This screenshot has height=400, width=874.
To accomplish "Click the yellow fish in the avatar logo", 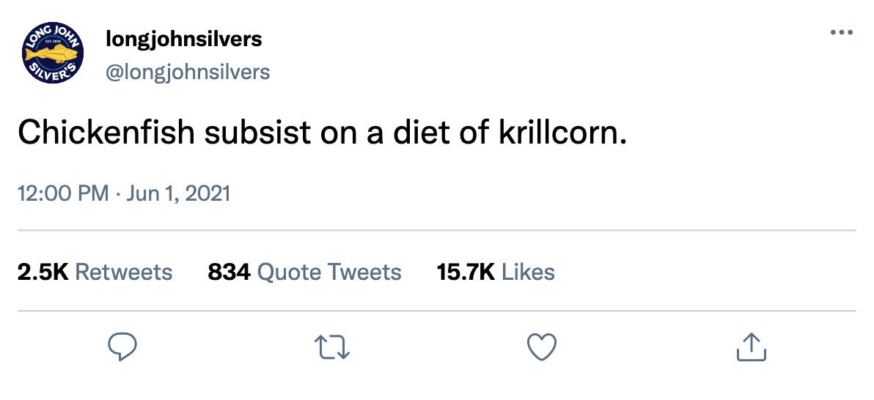I will tap(53, 55).
